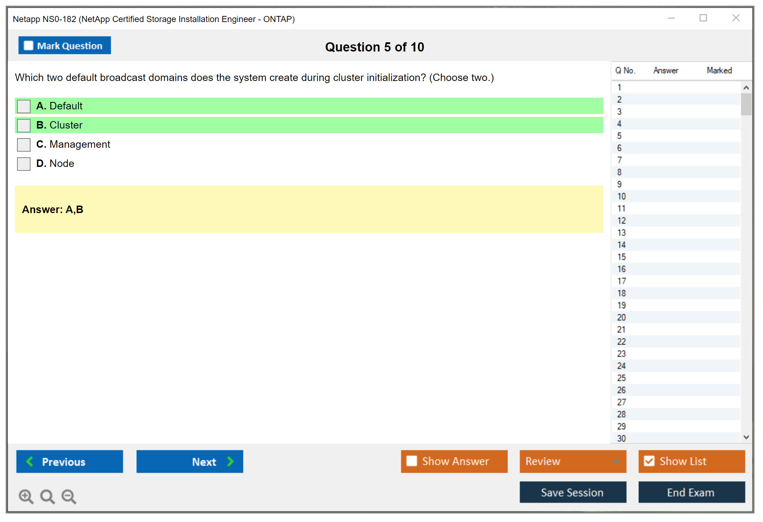
Task: Expand the Review dropdown menu
Action: (616, 461)
